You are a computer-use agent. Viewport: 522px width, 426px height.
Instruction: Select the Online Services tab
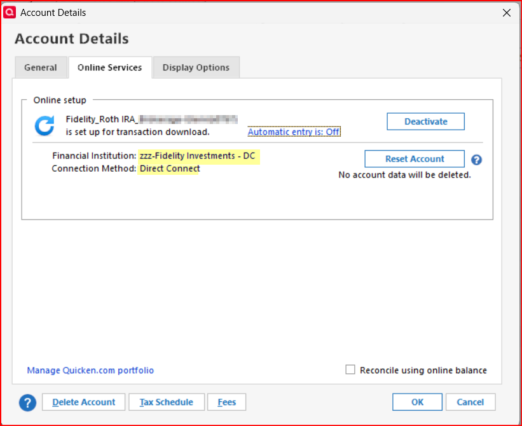click(110, 67)
